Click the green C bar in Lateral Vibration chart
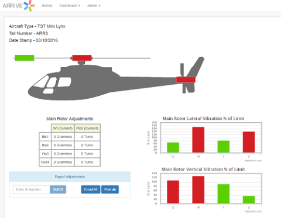Image resolution: width=281 pixels, height=218 pixels. pos(173,147)
